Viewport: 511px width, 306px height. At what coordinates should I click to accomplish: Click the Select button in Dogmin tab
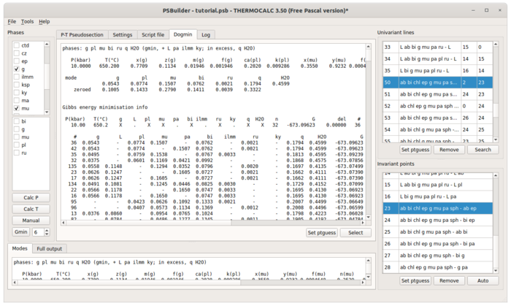(x=356, y=233)
